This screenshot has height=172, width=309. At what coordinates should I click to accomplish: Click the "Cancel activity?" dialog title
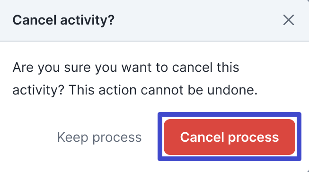click(x=63, y=20)
